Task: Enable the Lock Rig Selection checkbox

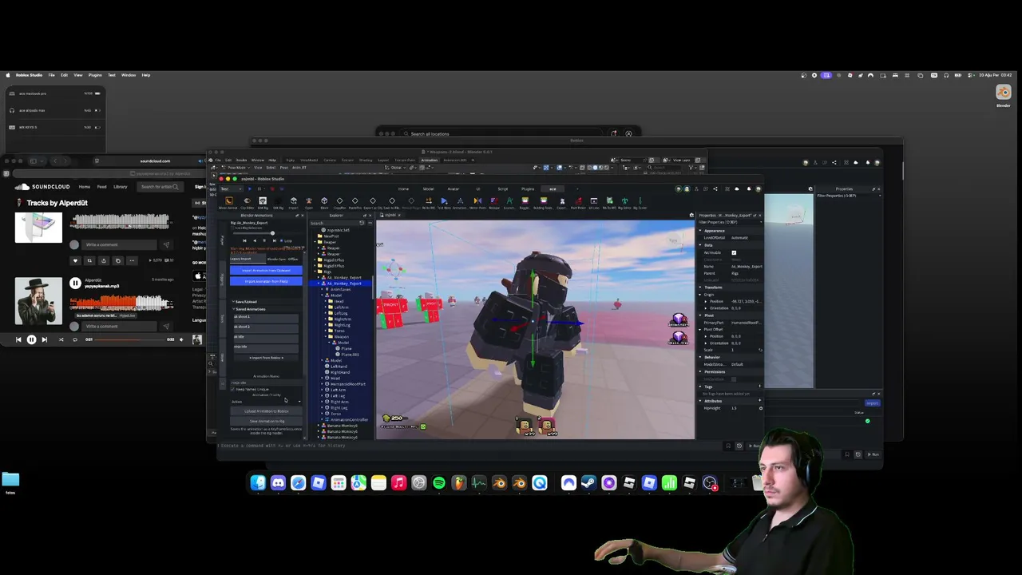Action: [233, 228]
